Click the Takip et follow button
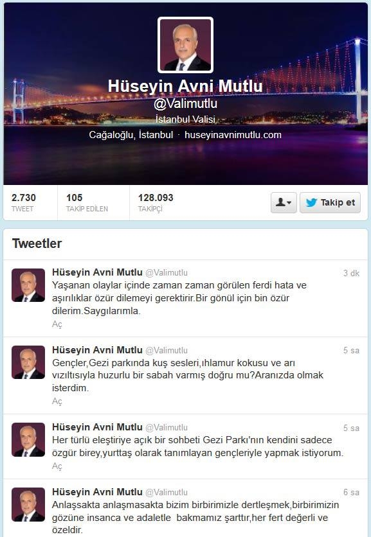 (x=330, y=202)
